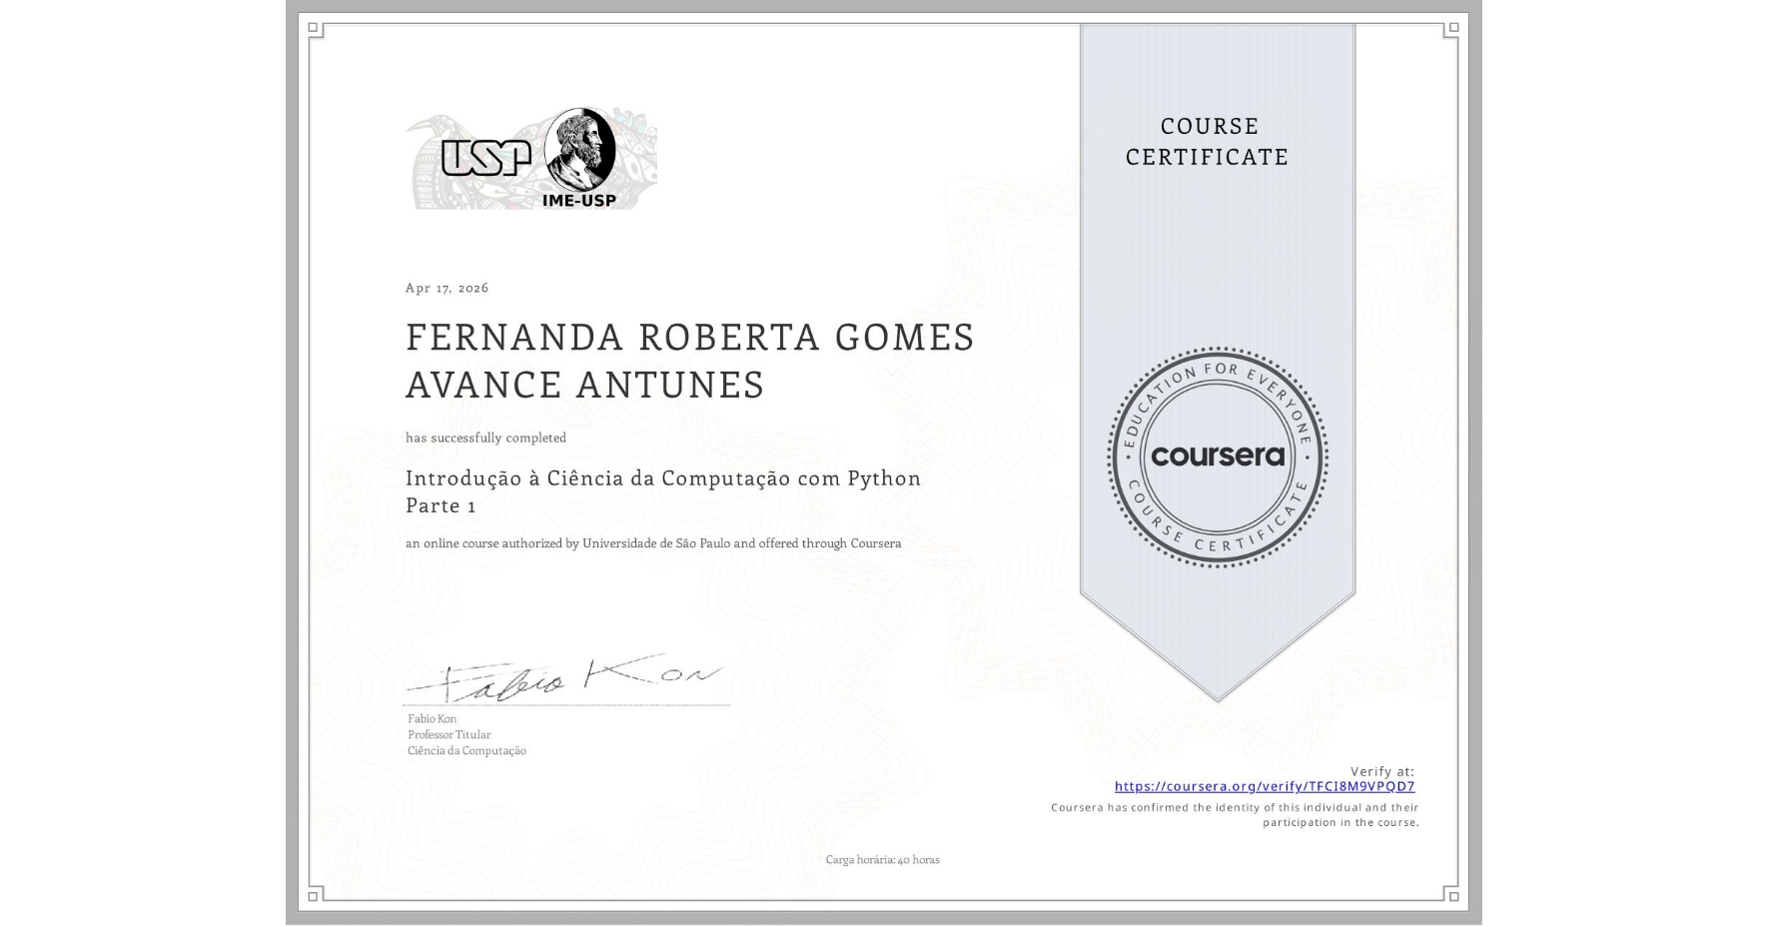Screen dimensions: 1770x927
Task: Click the 'has successfully completed' text
Action: pos(485,438)
